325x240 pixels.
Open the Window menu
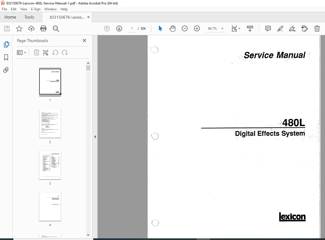point(50,9)
